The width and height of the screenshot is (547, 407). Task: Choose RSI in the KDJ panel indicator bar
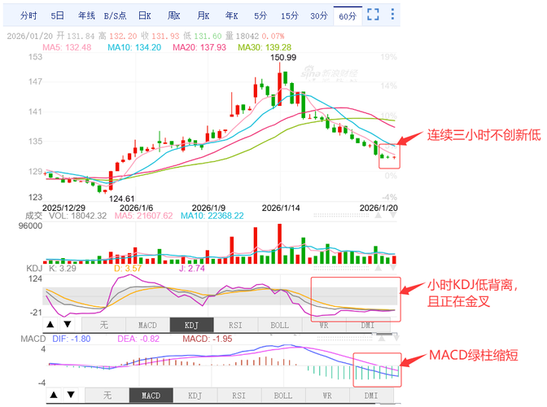[235, 325]
